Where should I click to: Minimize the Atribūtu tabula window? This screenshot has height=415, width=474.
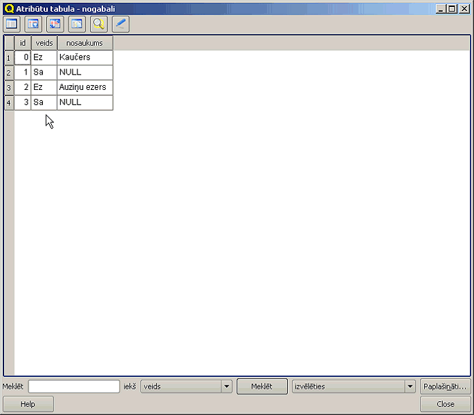coord(441,9)
